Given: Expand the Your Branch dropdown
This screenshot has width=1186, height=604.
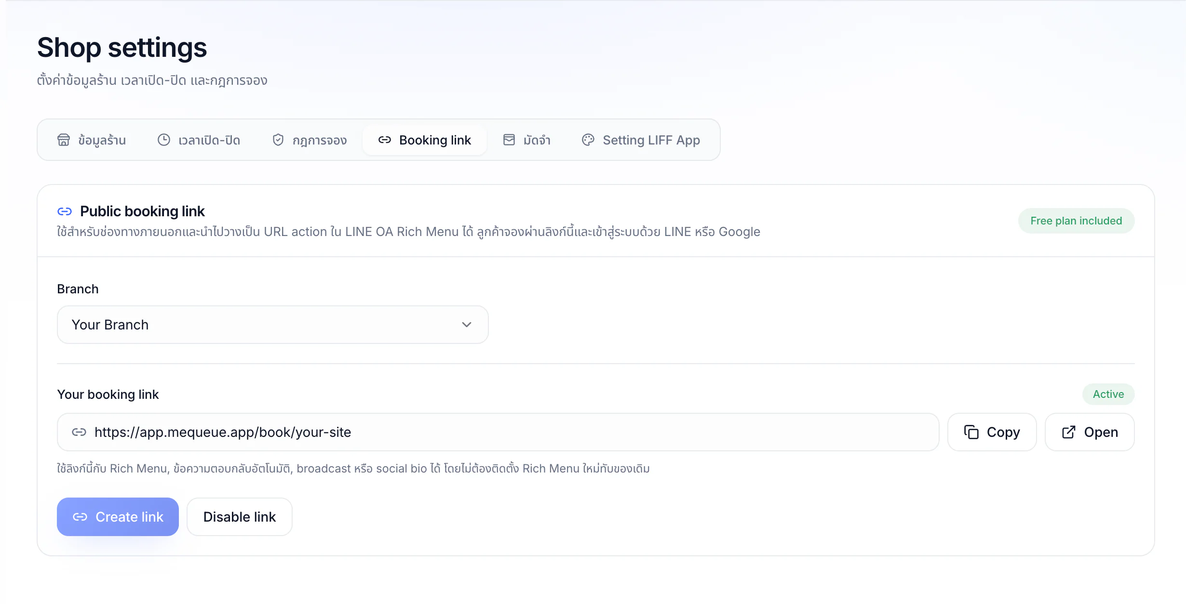Looking at the screenshot, I should tap(273, 325).
